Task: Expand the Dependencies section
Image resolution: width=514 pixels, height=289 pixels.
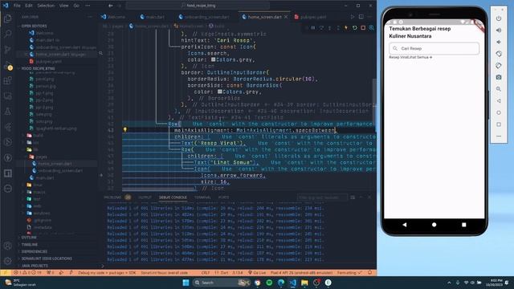Action: [x=35, y=251]
